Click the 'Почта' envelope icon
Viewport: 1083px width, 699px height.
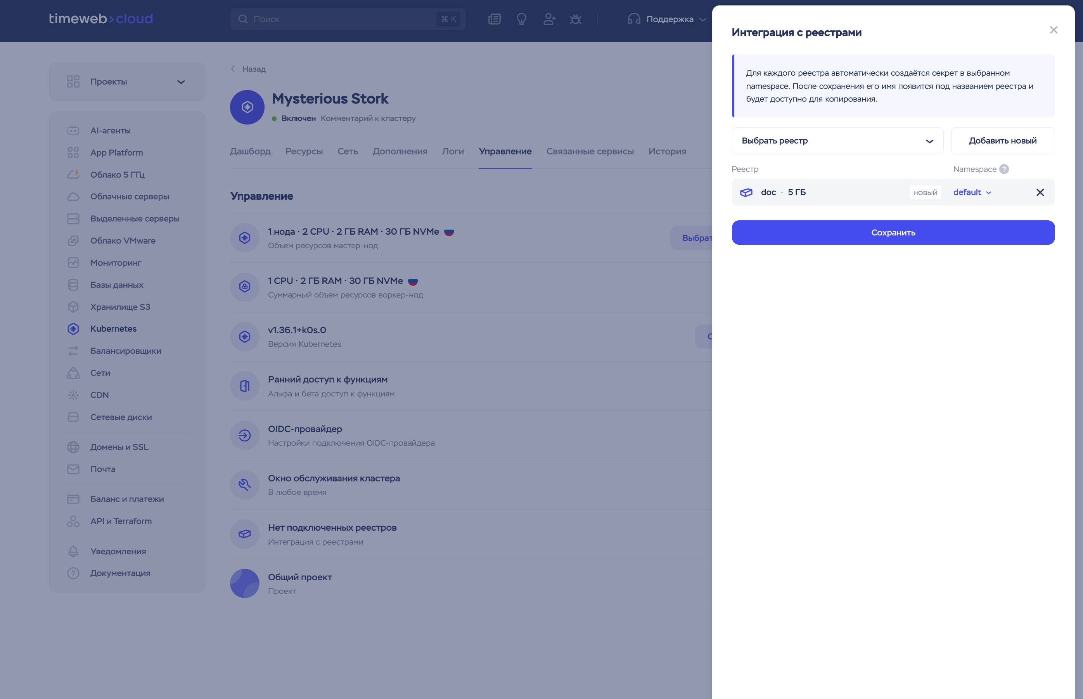(x=73, y=469)
